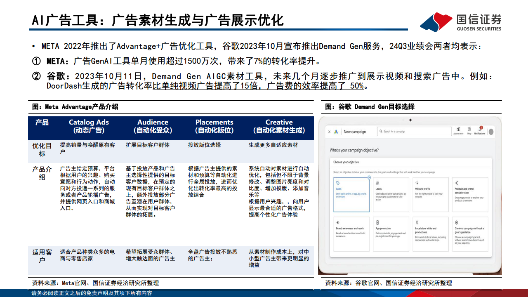Click the "What's your campaign objective?" heading
This screenshot has width=528, height=297.
click(354, 150)
